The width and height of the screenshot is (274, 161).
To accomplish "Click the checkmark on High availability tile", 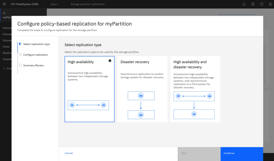I will click(x=110, y=61).
